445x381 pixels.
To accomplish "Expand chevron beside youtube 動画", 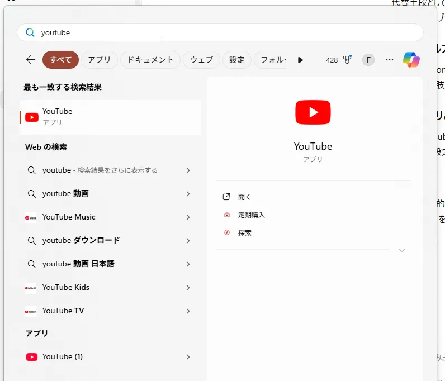I will [x=188, y=194].
